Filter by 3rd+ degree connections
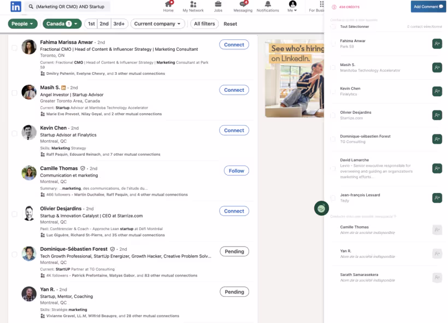This screenshot has height=323, width=448. [119, 24]
